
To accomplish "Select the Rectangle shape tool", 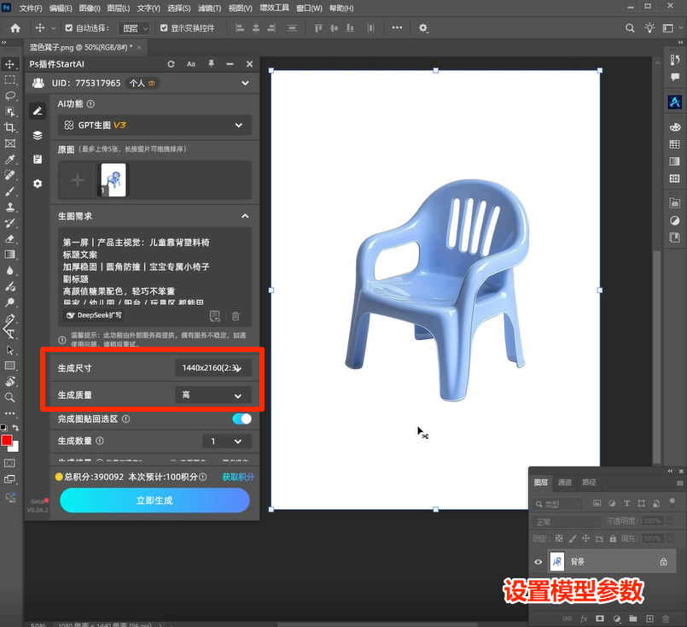I will [x=9, y=366].
